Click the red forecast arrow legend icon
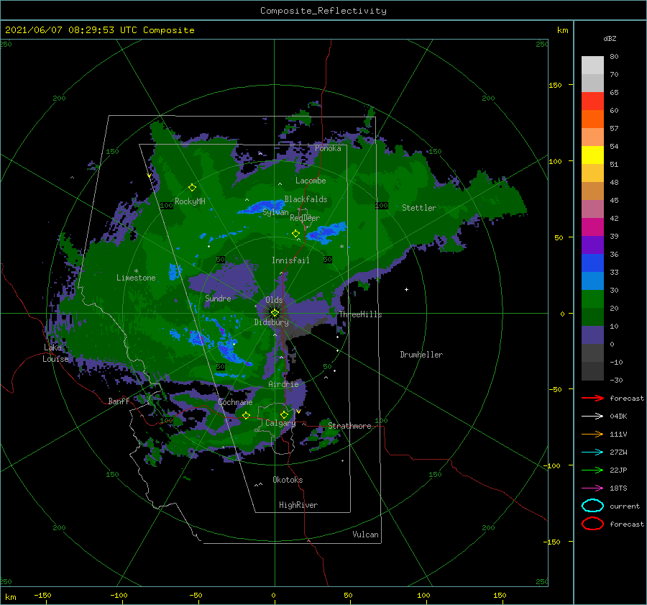Screen dimensions: 647x605 (592, 398)
